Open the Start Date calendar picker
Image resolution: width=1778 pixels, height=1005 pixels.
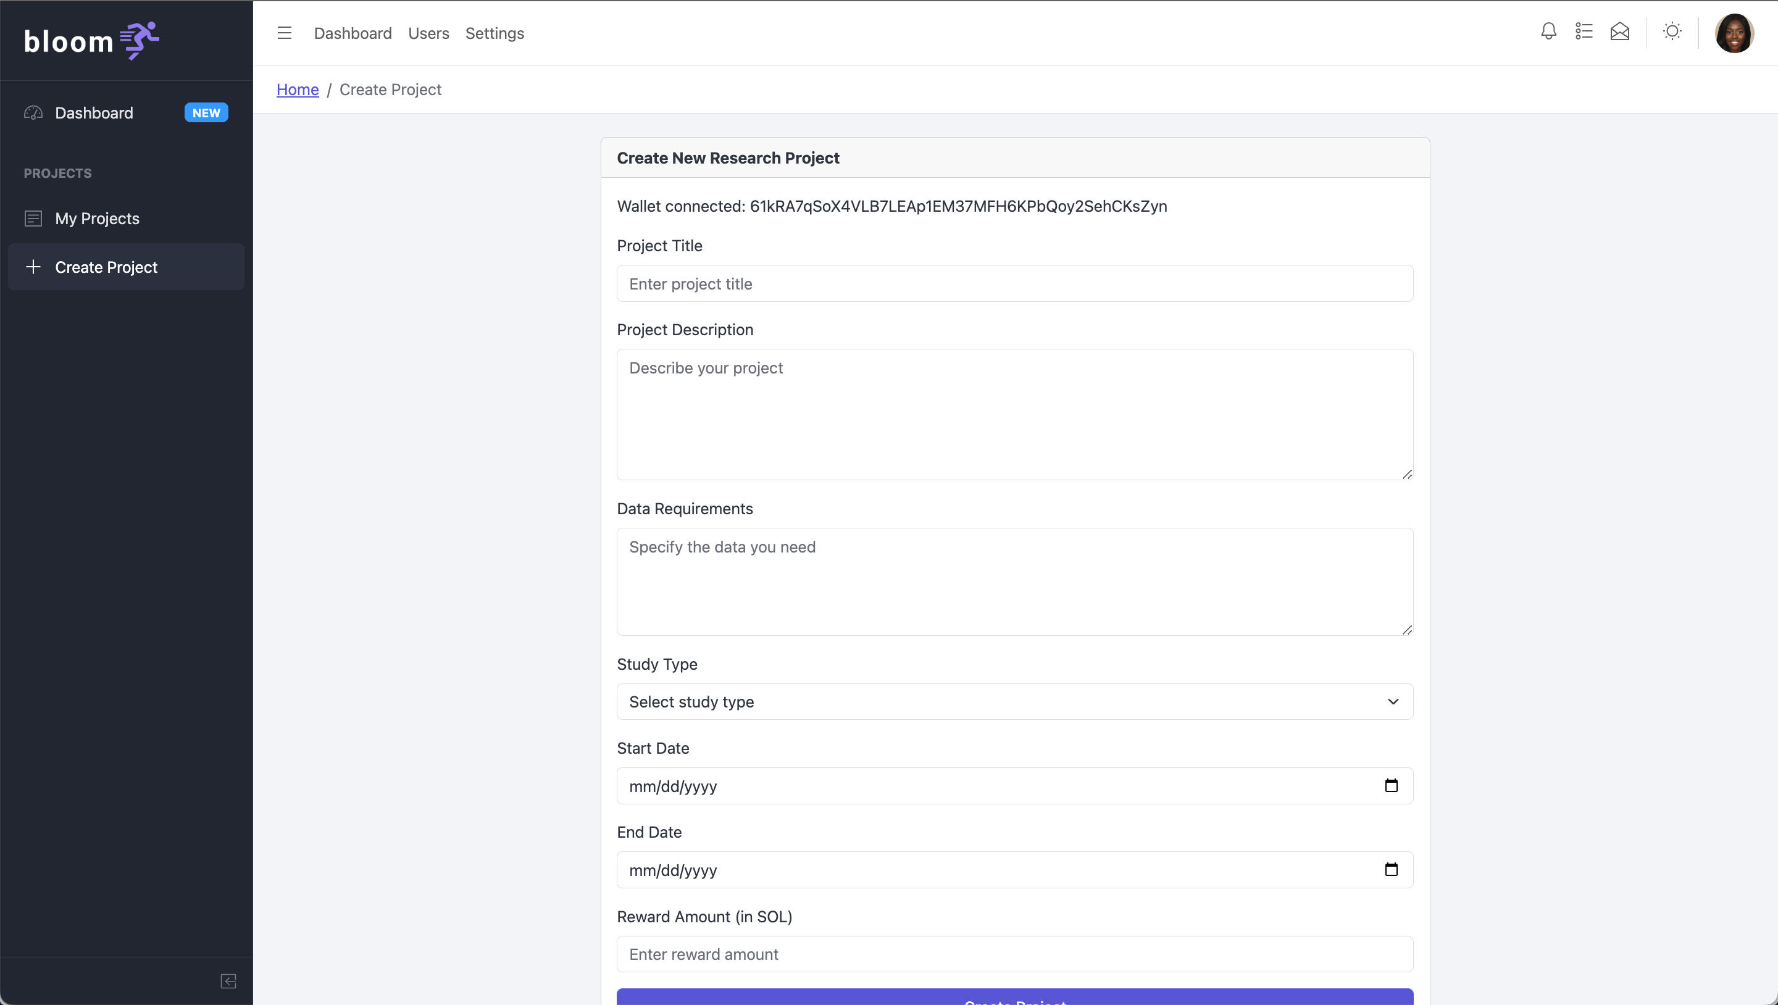click(1392, 785)
